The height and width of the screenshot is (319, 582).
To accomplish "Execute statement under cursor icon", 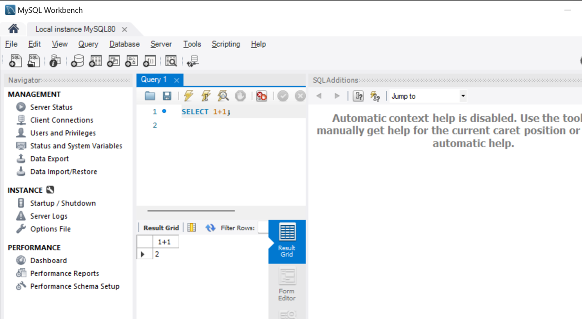I will click(x=206, y=96).
